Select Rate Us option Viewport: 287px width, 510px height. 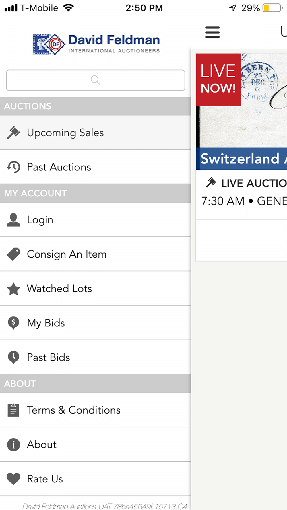(x=96, y=479)
